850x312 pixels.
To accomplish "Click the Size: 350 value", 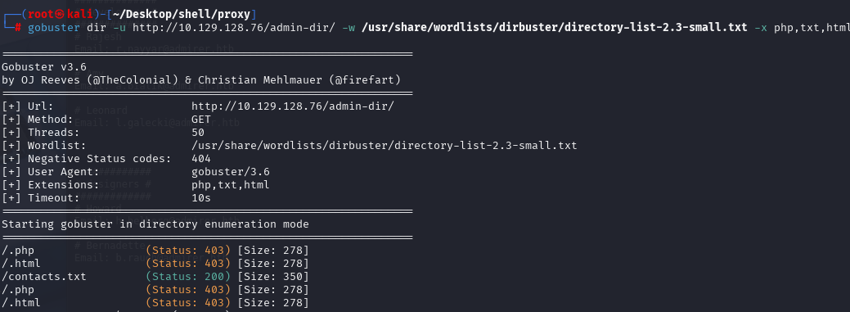I will [x=273, y=277].
